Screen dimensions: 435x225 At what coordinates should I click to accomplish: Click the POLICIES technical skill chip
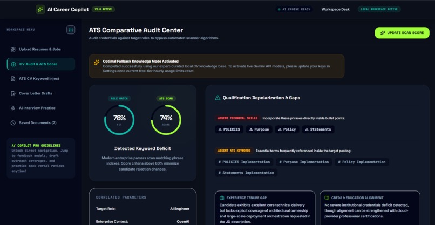tap(229, 129)
